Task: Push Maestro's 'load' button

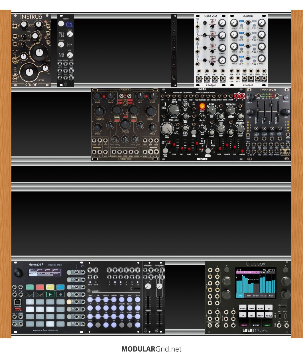Action: coord(130,300)
